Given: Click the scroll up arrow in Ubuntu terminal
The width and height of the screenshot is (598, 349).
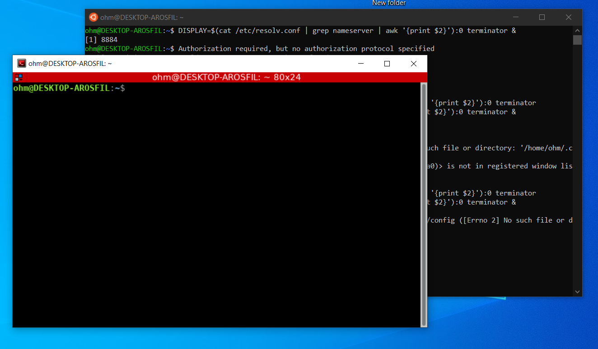Looking at the screenshot, I should [577, 30].
